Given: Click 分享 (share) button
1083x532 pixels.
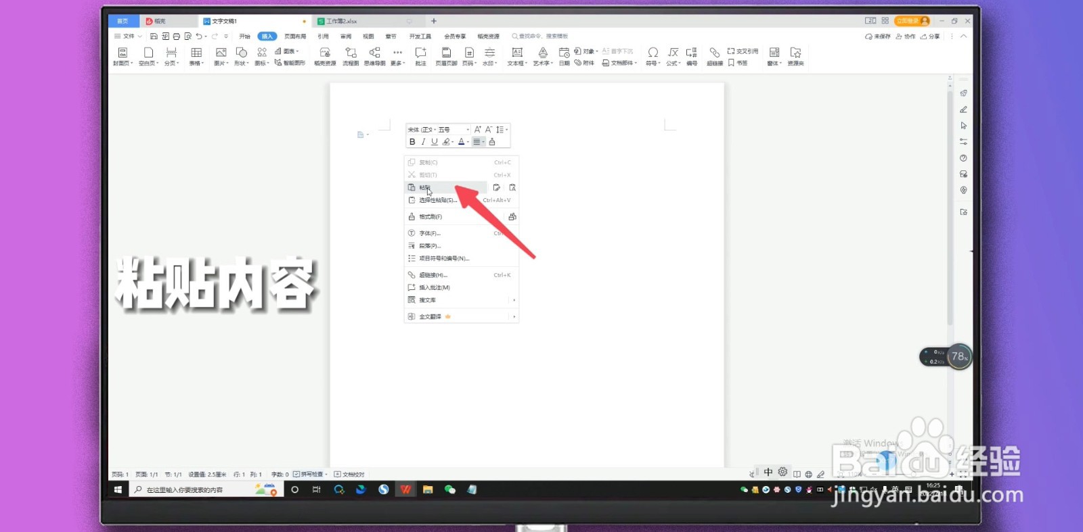Looking at the screenshot, I should [x=930, y=37].
